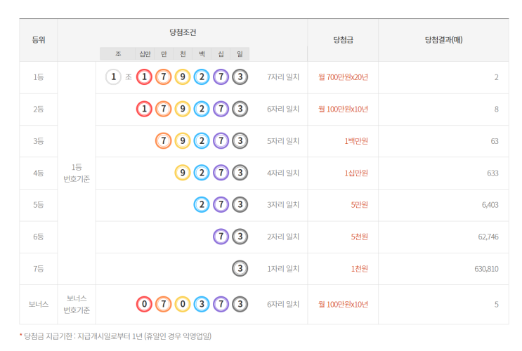
Task: Click the 보너스 번호기준 cell
Action: coord(77,304)
